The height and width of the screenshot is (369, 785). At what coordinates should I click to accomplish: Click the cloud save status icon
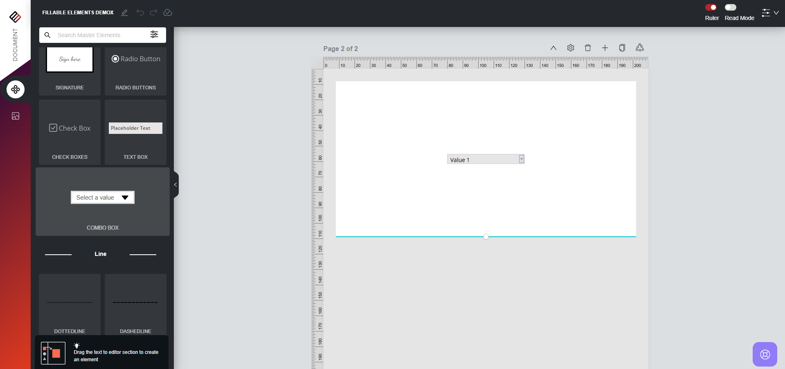168,13
